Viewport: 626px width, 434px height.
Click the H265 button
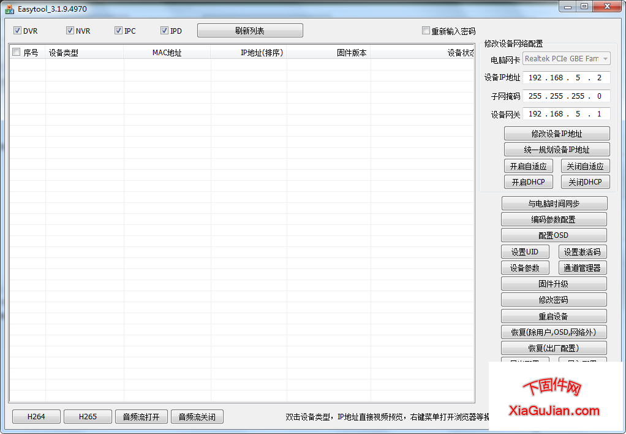click(x=88, y=416)
